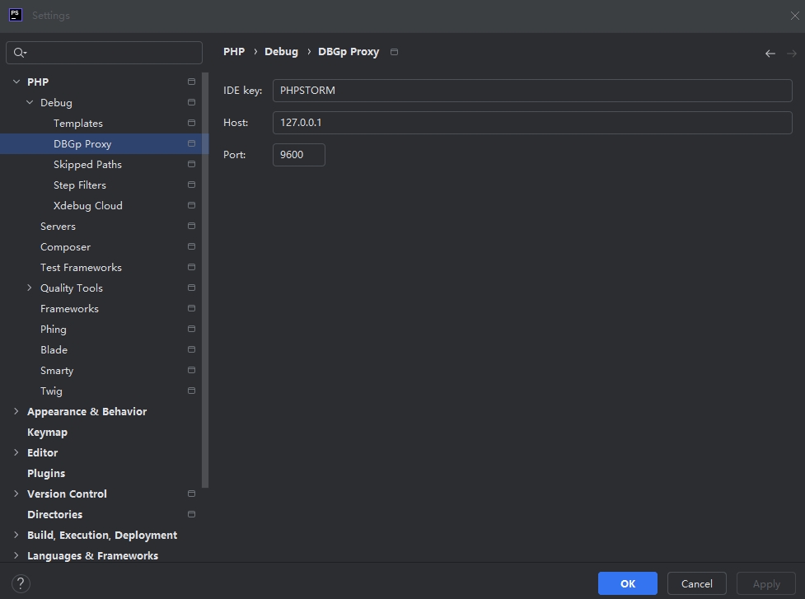Image resolution: width=805 pixels, height=599 pixels.
Task: Click project-level icon next to Blade
Action: [x=191, y=349]
